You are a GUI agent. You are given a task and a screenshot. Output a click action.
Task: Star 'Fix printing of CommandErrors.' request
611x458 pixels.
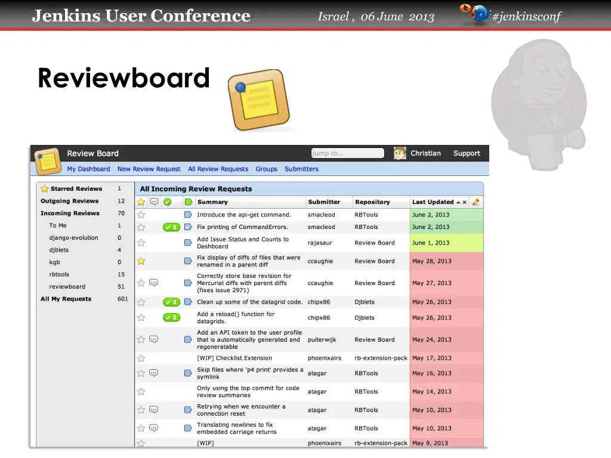coord(141,227)
